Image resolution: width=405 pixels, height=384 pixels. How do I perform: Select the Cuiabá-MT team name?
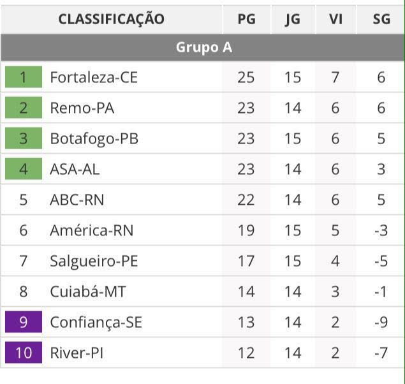point(88,292)
